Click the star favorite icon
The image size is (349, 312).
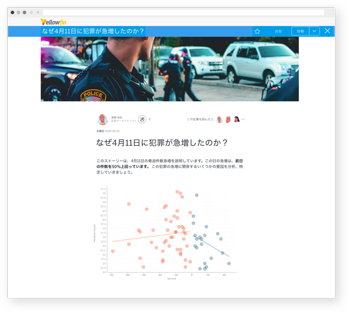coord(257,31)
